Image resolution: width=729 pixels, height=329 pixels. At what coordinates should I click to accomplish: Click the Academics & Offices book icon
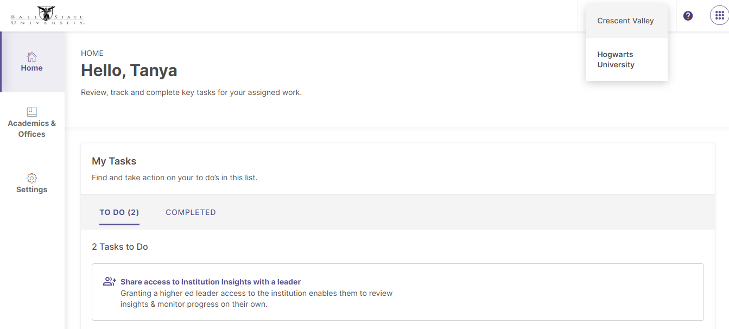click(32, 112)
